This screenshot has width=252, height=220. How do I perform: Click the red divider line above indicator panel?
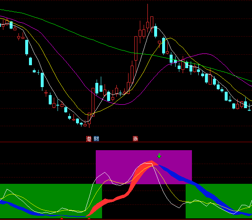126,142
